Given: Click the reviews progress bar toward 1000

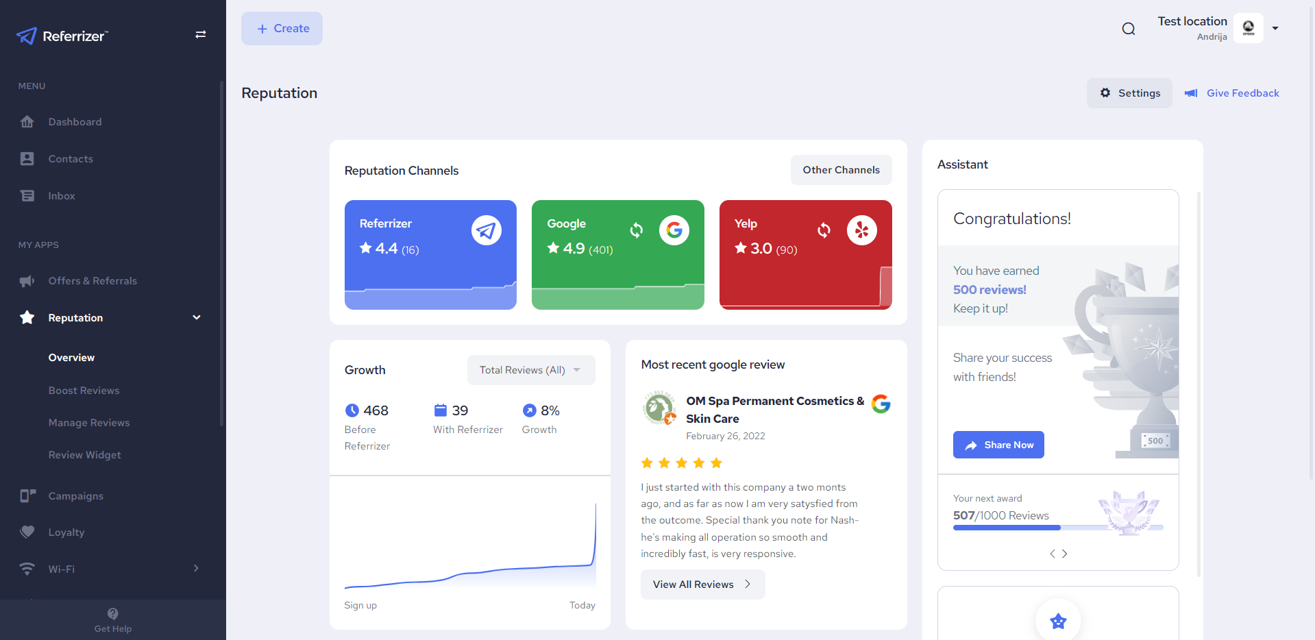Looking at the screenshot, I should pyautogui.click(x=1057, y=528).
